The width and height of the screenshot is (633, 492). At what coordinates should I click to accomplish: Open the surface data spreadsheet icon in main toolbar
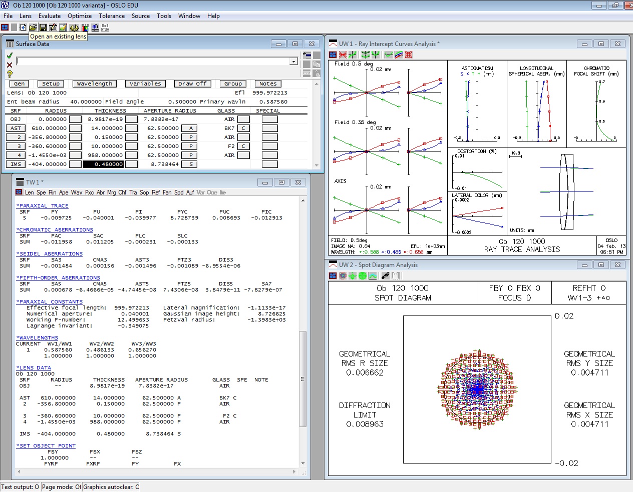click(53, 27)
